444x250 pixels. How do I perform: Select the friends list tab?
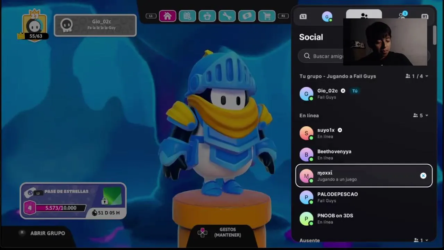pyautogui.click(x=364, y=14)
